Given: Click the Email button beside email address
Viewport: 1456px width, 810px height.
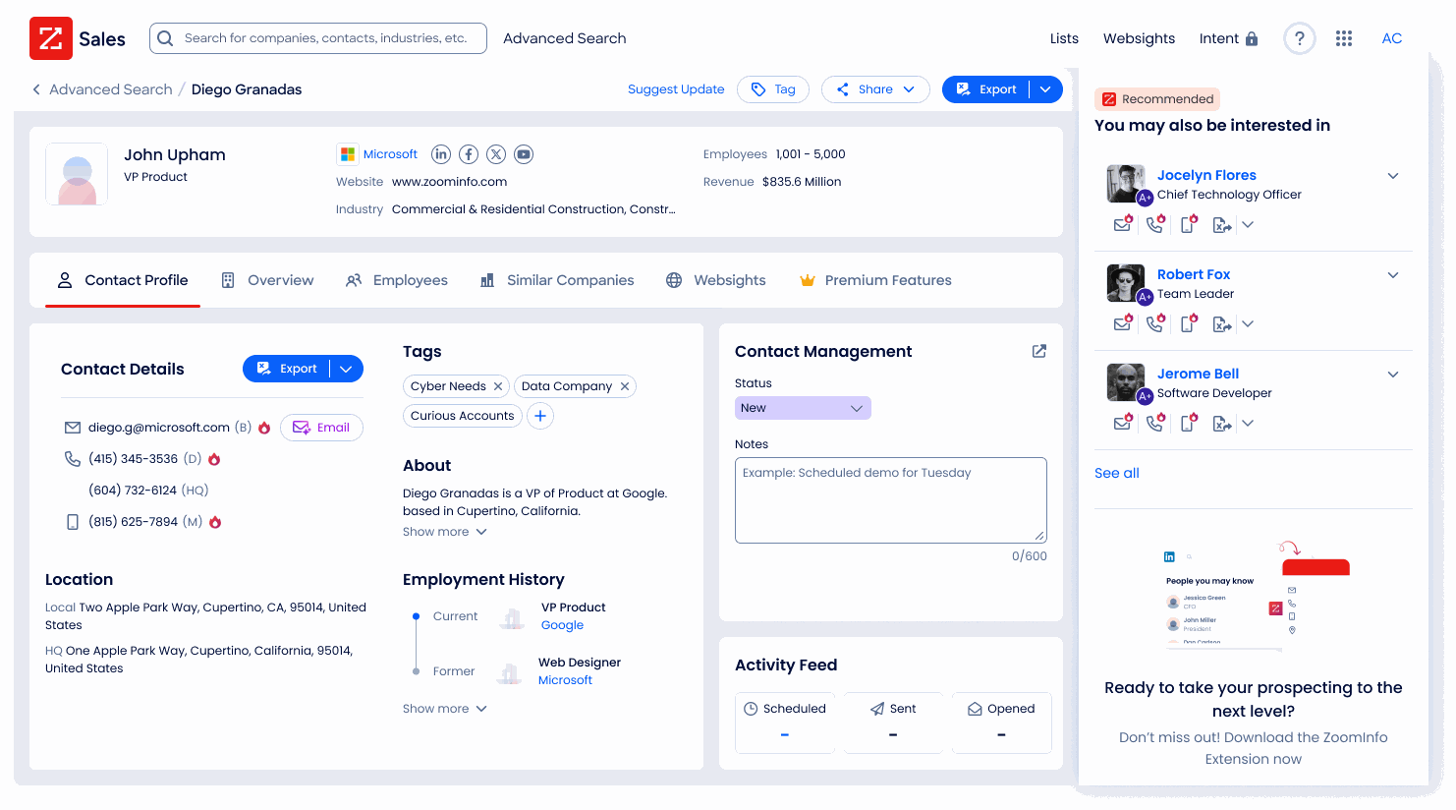Looking at the screenshot, I should [321, 428].
